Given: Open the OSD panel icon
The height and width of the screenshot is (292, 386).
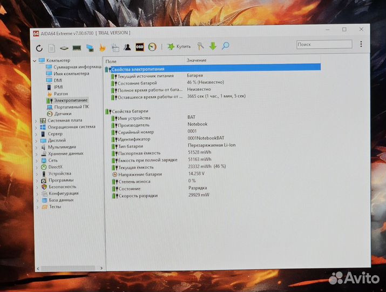Looking at the screenshot, I should point(140,47).
